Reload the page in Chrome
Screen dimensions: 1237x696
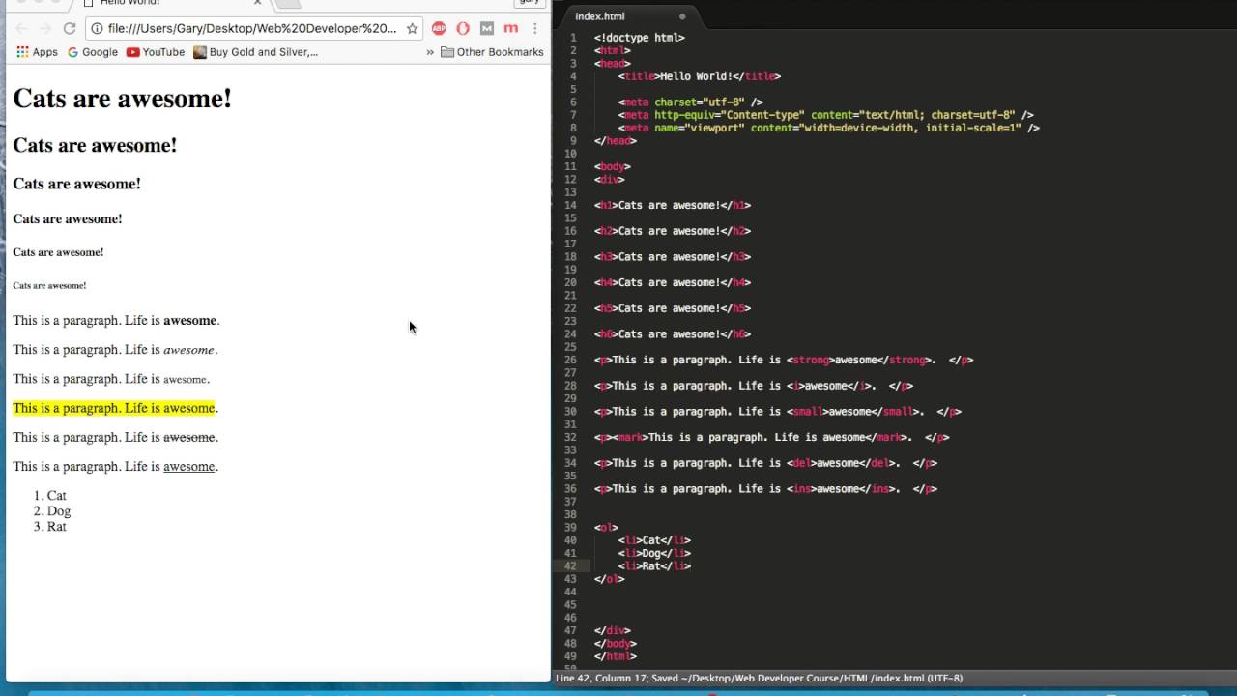click(x=69, y=29)
